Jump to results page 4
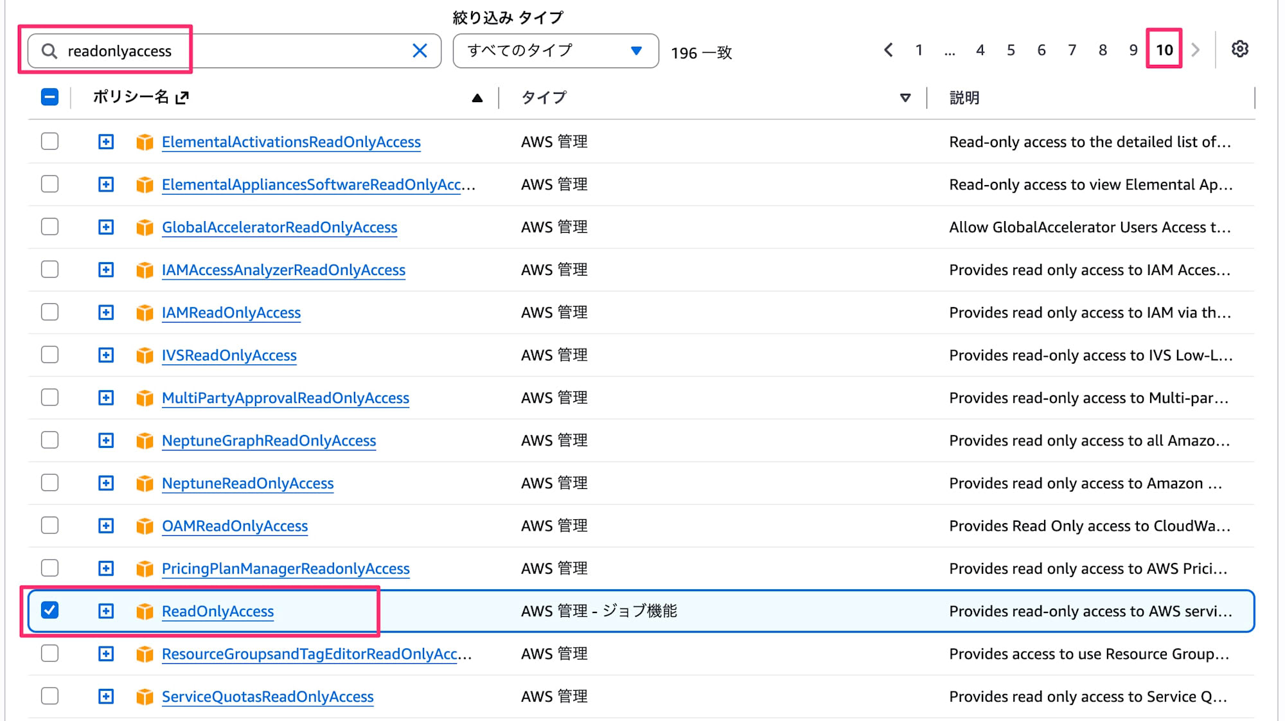 pyautogui.click(x=980, y=50)
